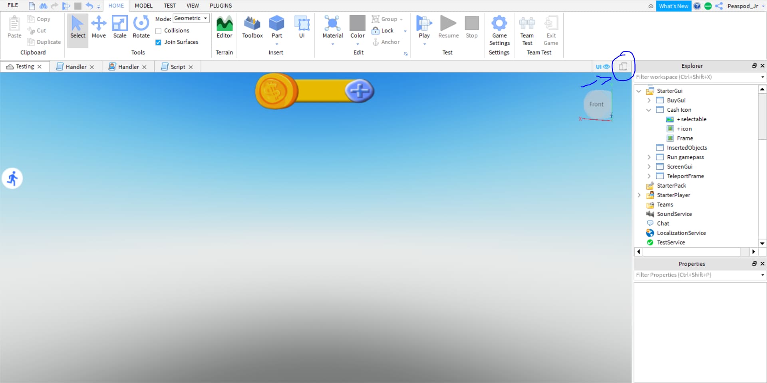The width and height of the screenshot is (767, 383).
Task: Select LocalizationService in Explorer
Action: [681, 233]
